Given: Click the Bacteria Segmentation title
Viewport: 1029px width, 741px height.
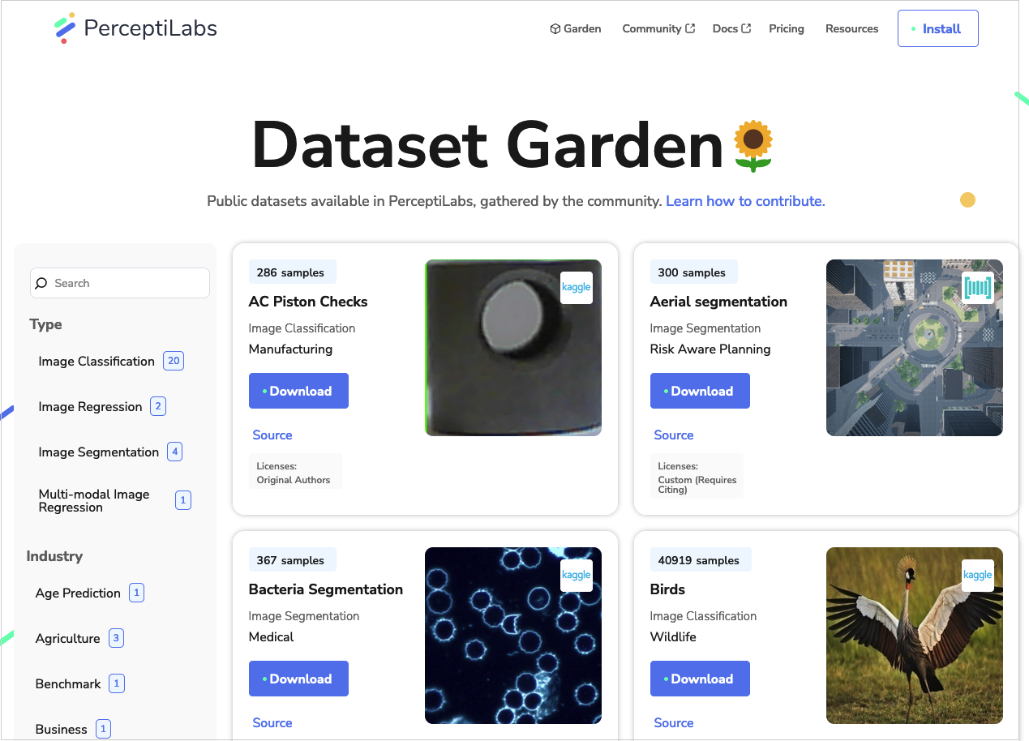Looking at the screenshot, I should click(x=326, y=589).
